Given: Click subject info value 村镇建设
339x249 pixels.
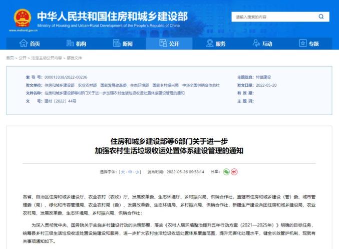Looking at the screenshot, I should [263, 77].
